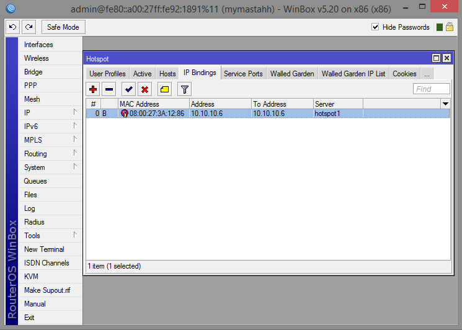
Task: Open Radius from the sidebar
Action: tap(50, 222)
